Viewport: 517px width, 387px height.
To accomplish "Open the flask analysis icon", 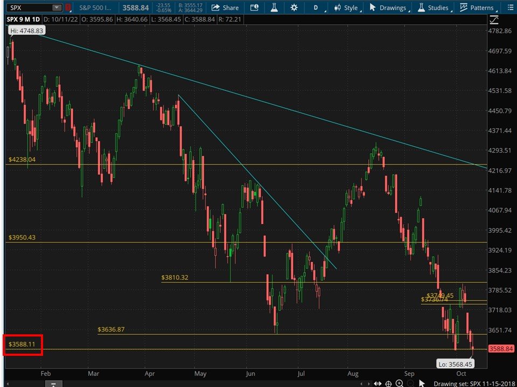I will (x=274, y=8).
